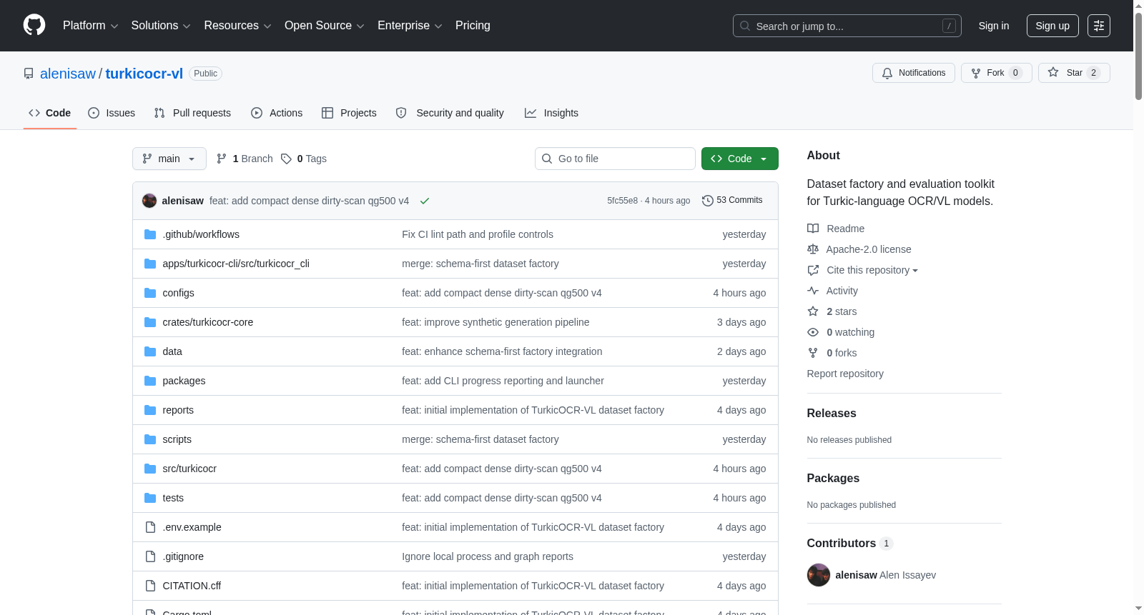Open the turkicocr-vl repository name link
This screenshot has height=615, width=1144.
[144, 74]
